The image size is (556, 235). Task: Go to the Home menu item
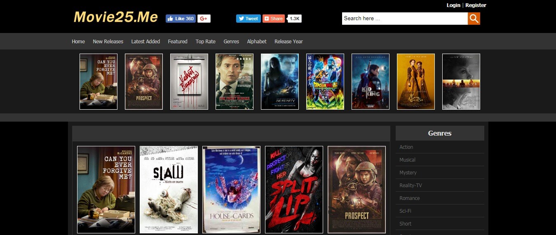pyautogui.click(x=78, y=42)
